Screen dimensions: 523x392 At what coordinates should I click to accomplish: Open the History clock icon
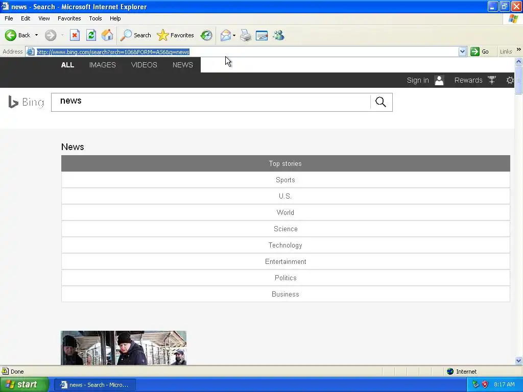tap(206, 35)
